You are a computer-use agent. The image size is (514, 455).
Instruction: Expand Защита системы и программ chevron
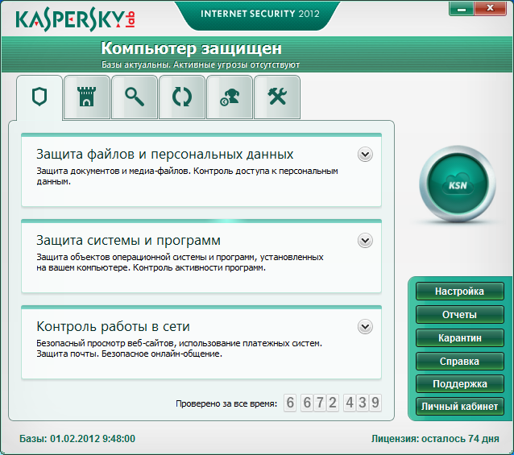pyautogui.click(x=365, y=241)
